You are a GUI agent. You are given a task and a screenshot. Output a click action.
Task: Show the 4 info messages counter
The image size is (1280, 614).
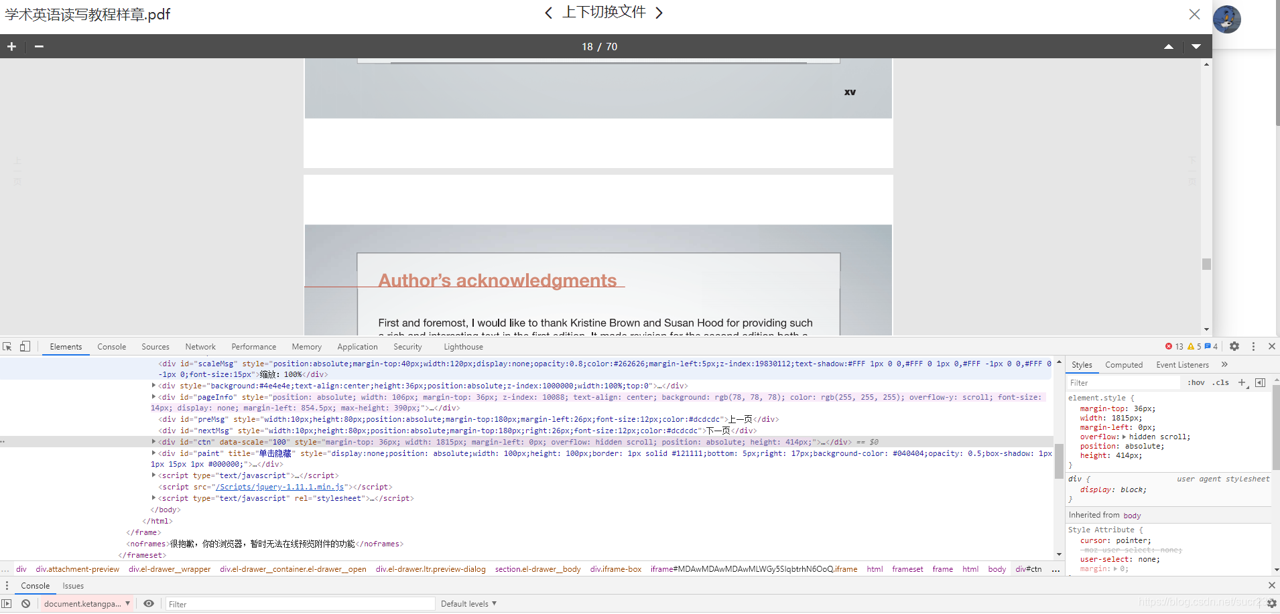point(1211,346)
